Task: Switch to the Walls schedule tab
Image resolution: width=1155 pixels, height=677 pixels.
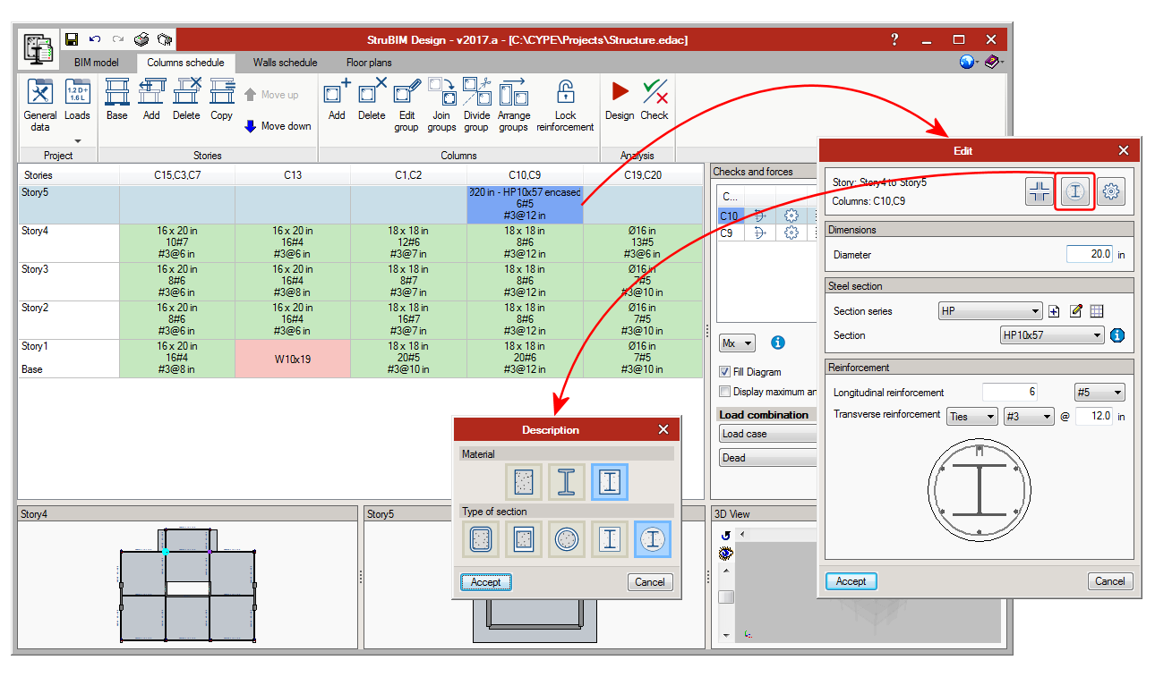Action: click(285, 63)
